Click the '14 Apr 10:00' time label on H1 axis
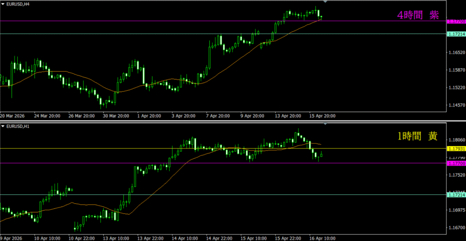 pos(184,238)
